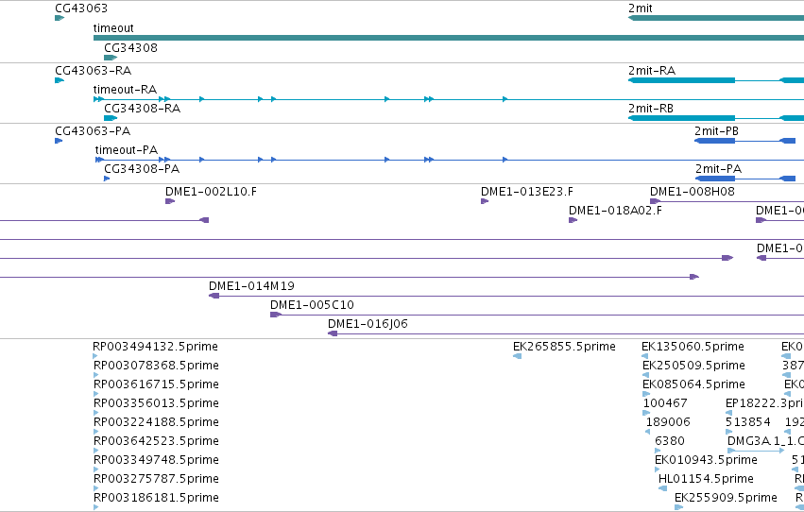Viewport: 804px width, 512px height.
Task: Select the CG43063-RA transcript arrow
Action: coord(60,80)
